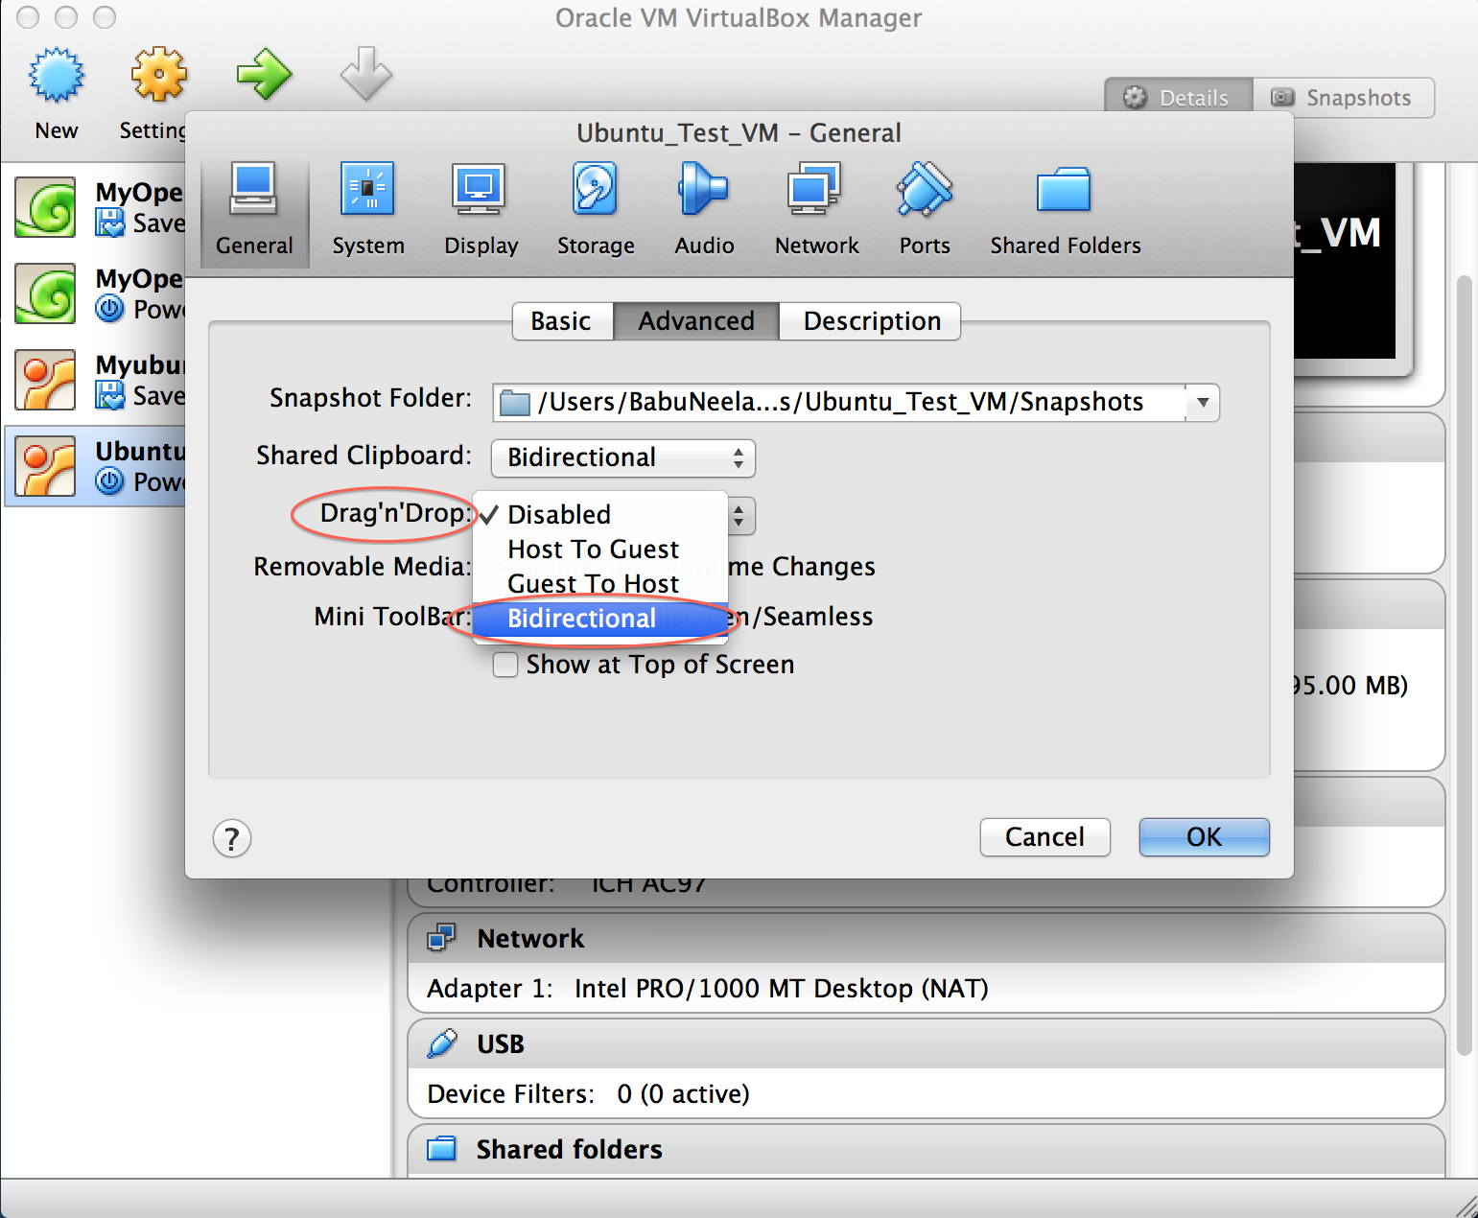Select the System settings icon

(367, 206)
